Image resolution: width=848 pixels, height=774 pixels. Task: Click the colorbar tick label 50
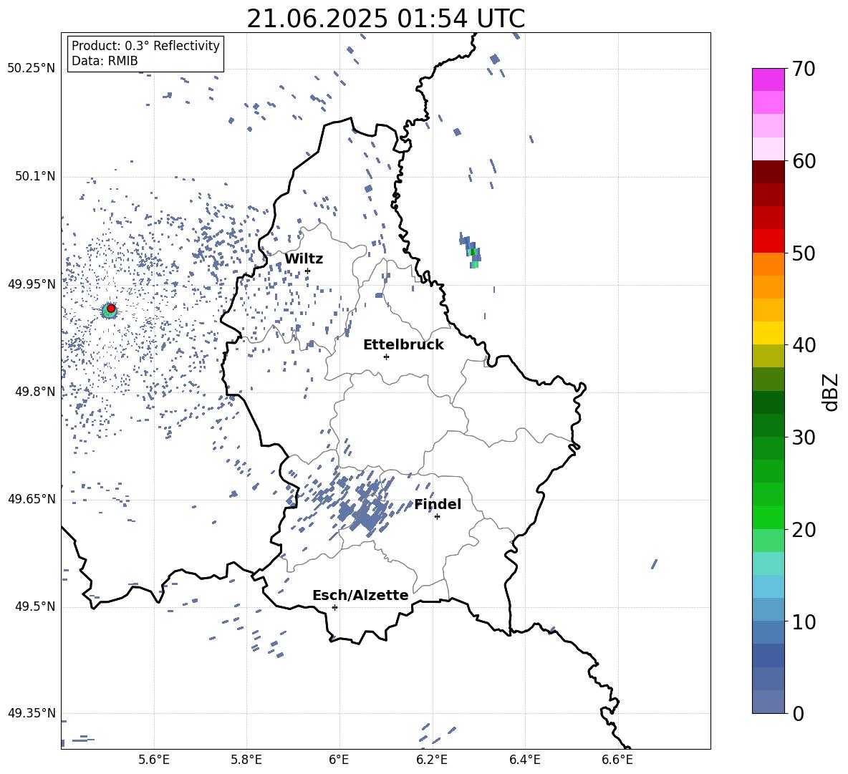[804, 253]
